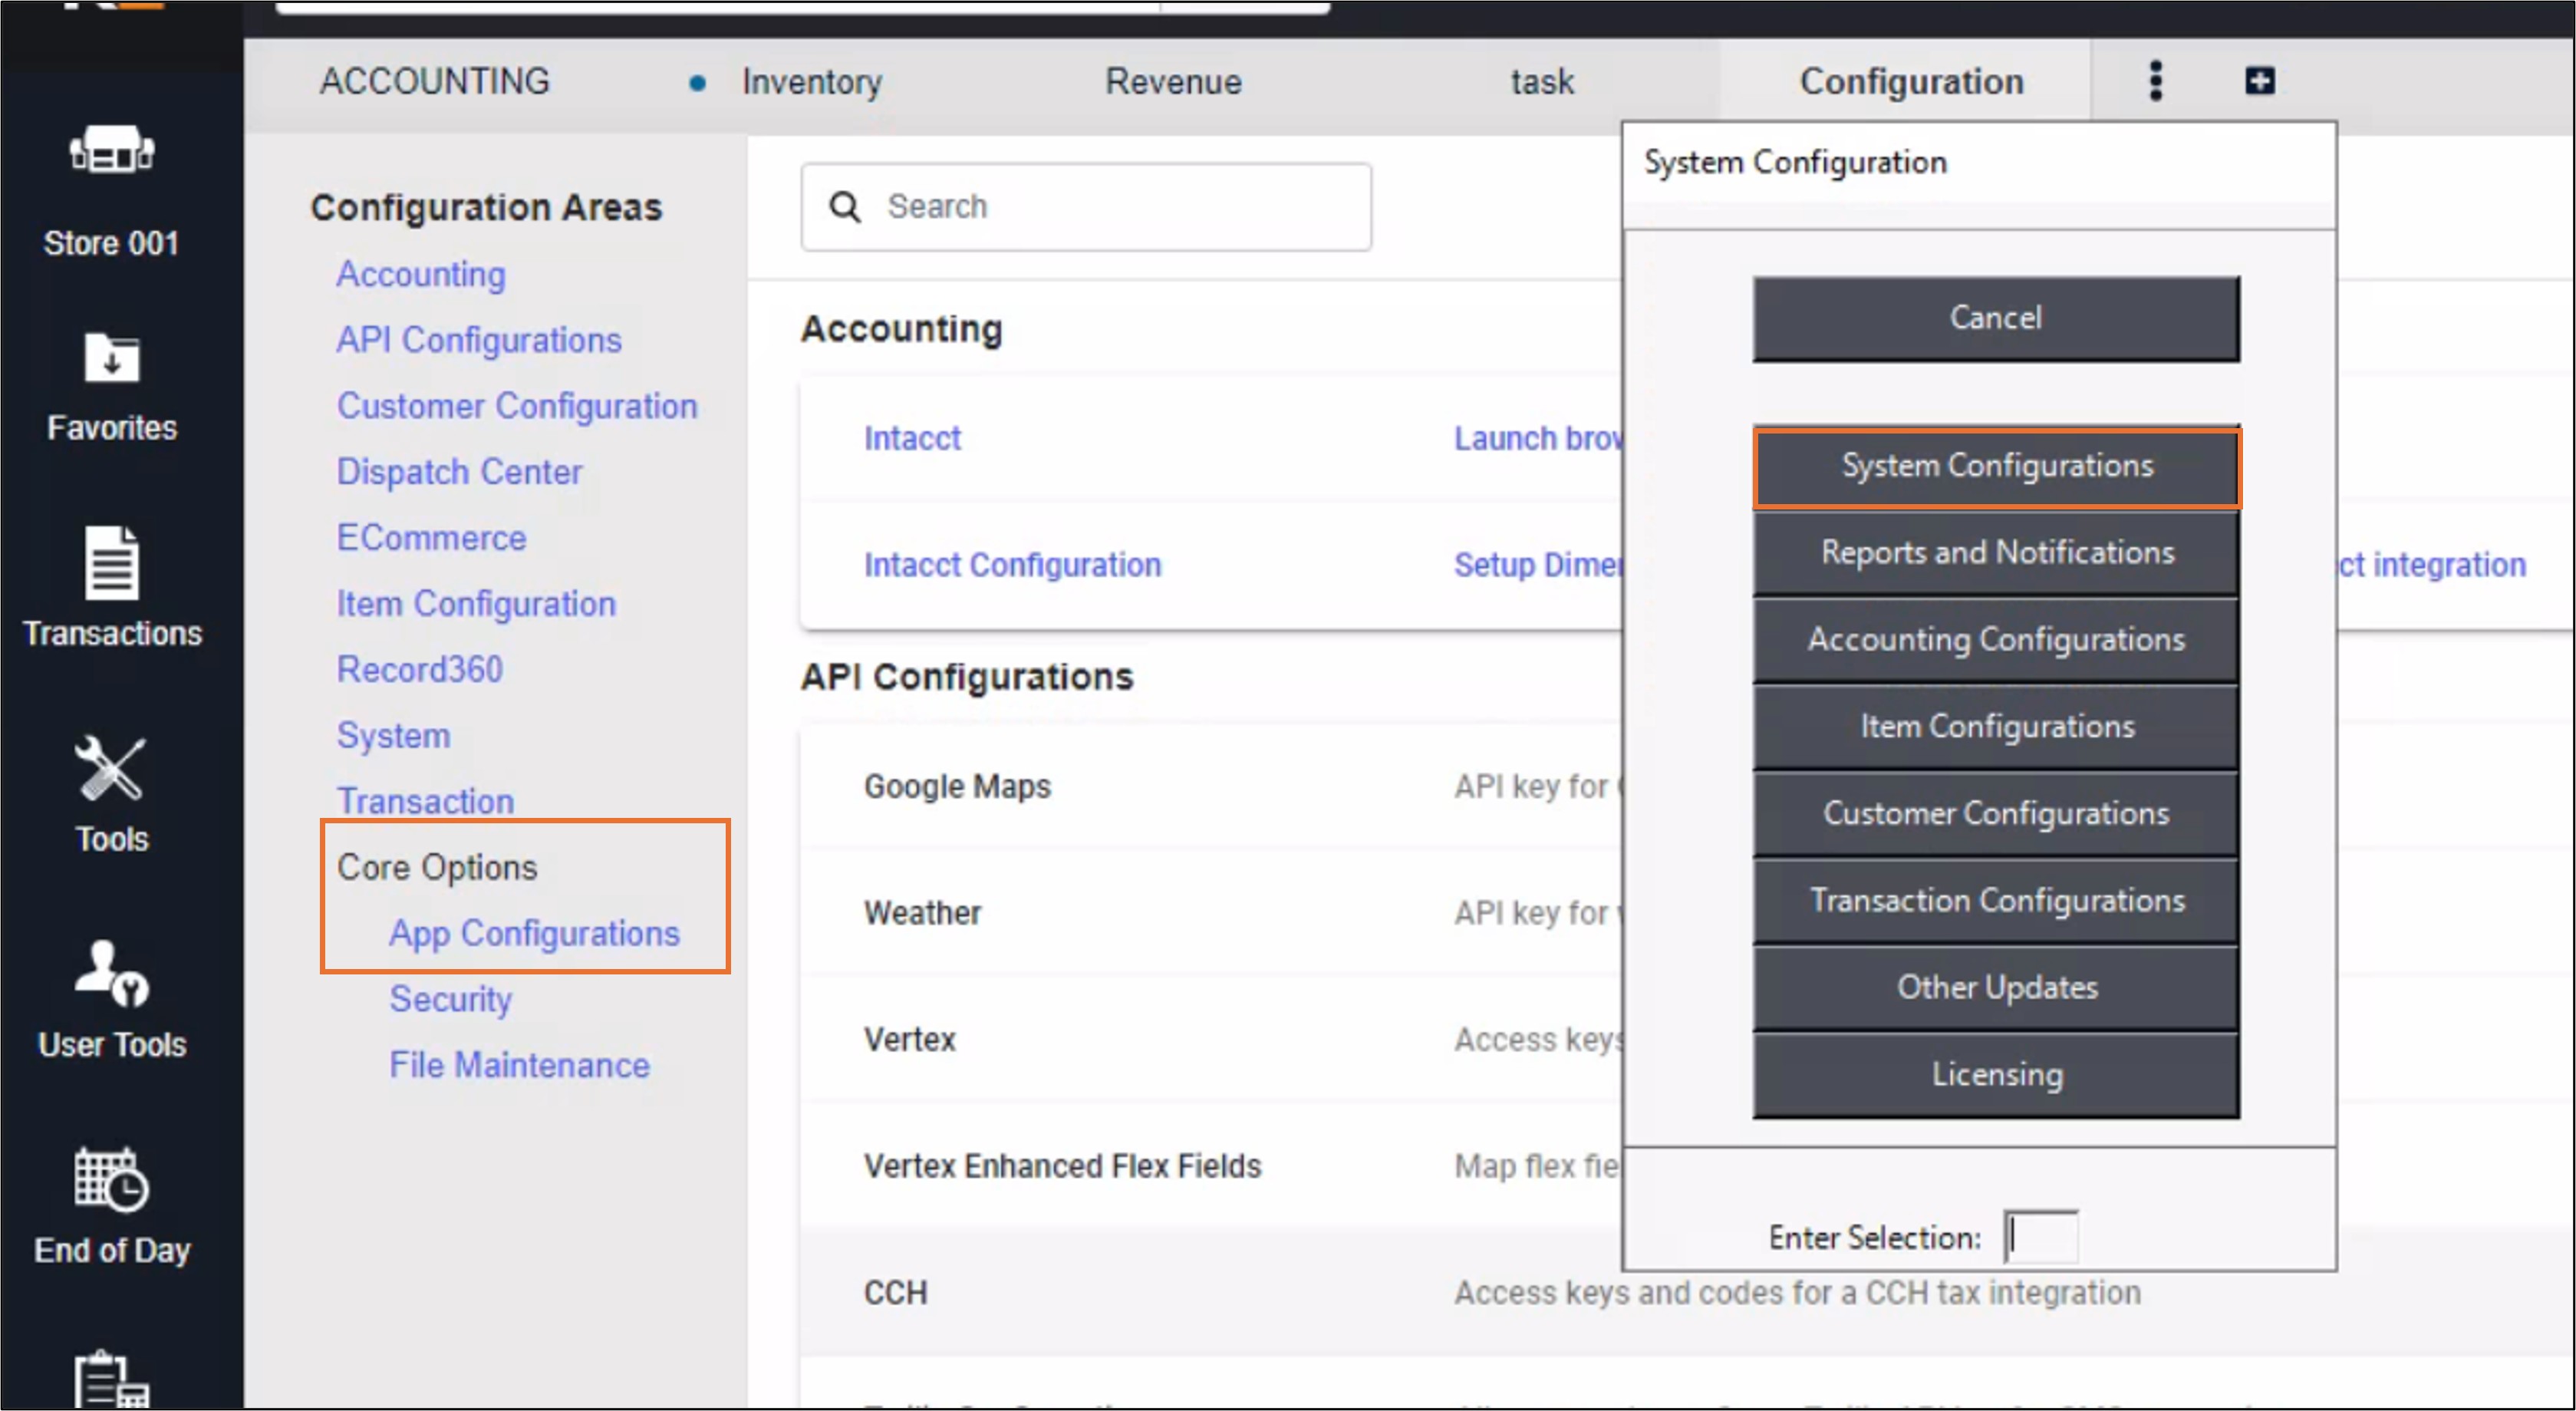
Task: Open the Transactions sidebar icon
Action: tap(111, 564)
